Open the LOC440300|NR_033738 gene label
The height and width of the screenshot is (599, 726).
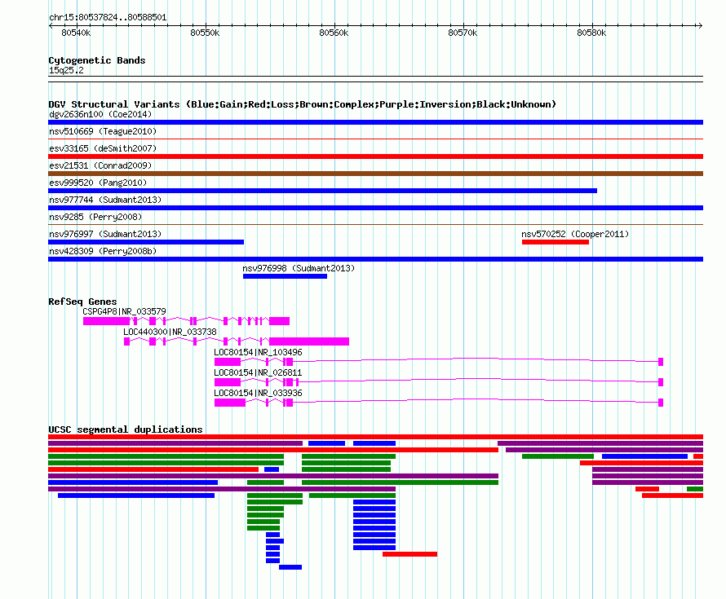[x=170, y=332]
